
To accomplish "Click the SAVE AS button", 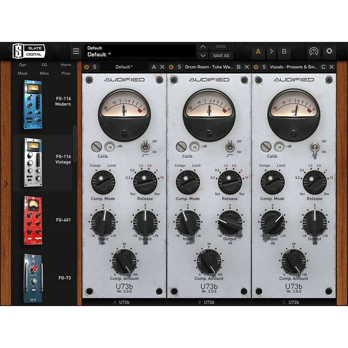I will coord(221,56).
